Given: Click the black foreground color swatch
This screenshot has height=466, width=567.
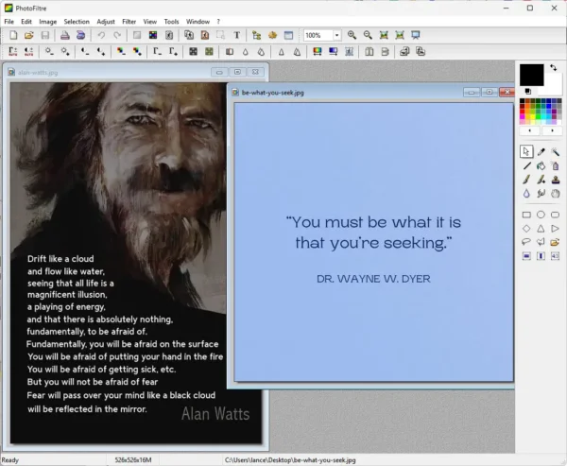Looking at the screenshot, I should coord(531,75).
